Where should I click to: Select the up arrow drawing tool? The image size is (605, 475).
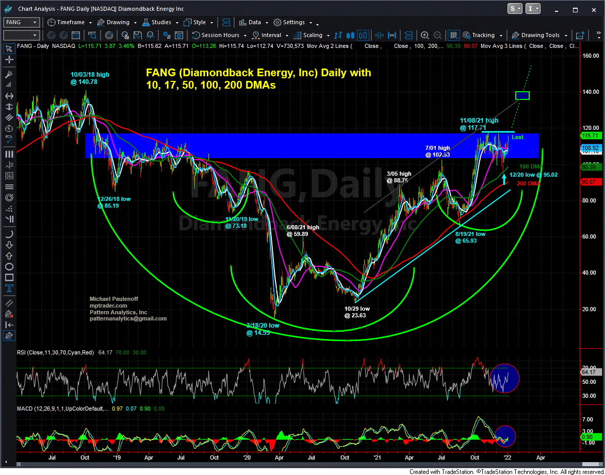(x=8, y=256)
